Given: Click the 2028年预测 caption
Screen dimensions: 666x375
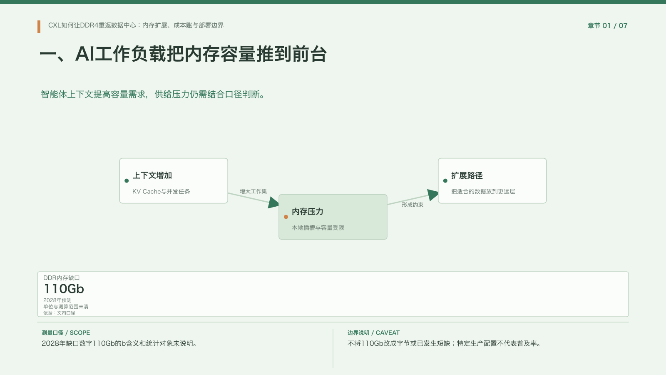Looking at the screenshot, I should coord(57,300).
